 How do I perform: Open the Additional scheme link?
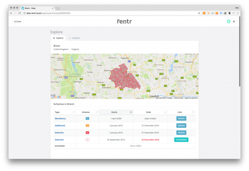point(60,125)
